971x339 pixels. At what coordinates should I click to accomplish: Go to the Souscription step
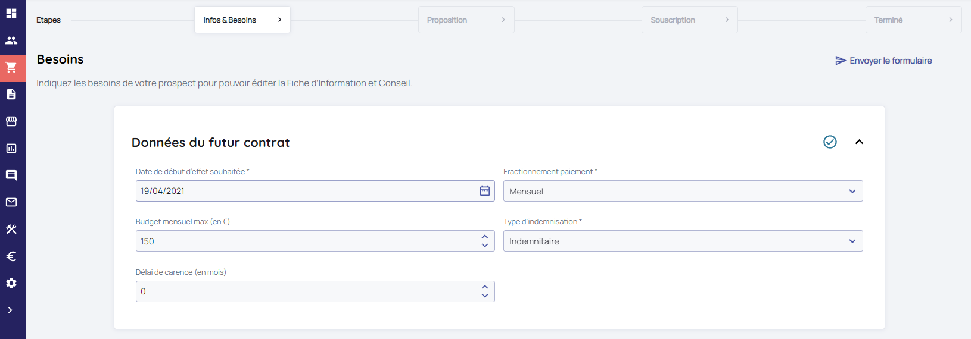click(689, 20)
